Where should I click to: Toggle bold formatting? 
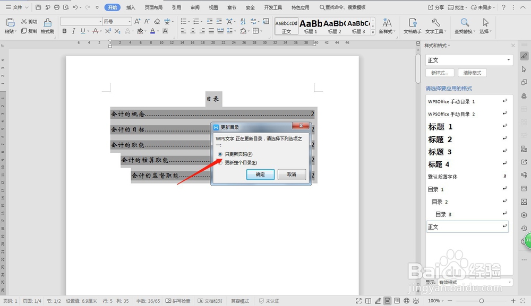(64, 31)
